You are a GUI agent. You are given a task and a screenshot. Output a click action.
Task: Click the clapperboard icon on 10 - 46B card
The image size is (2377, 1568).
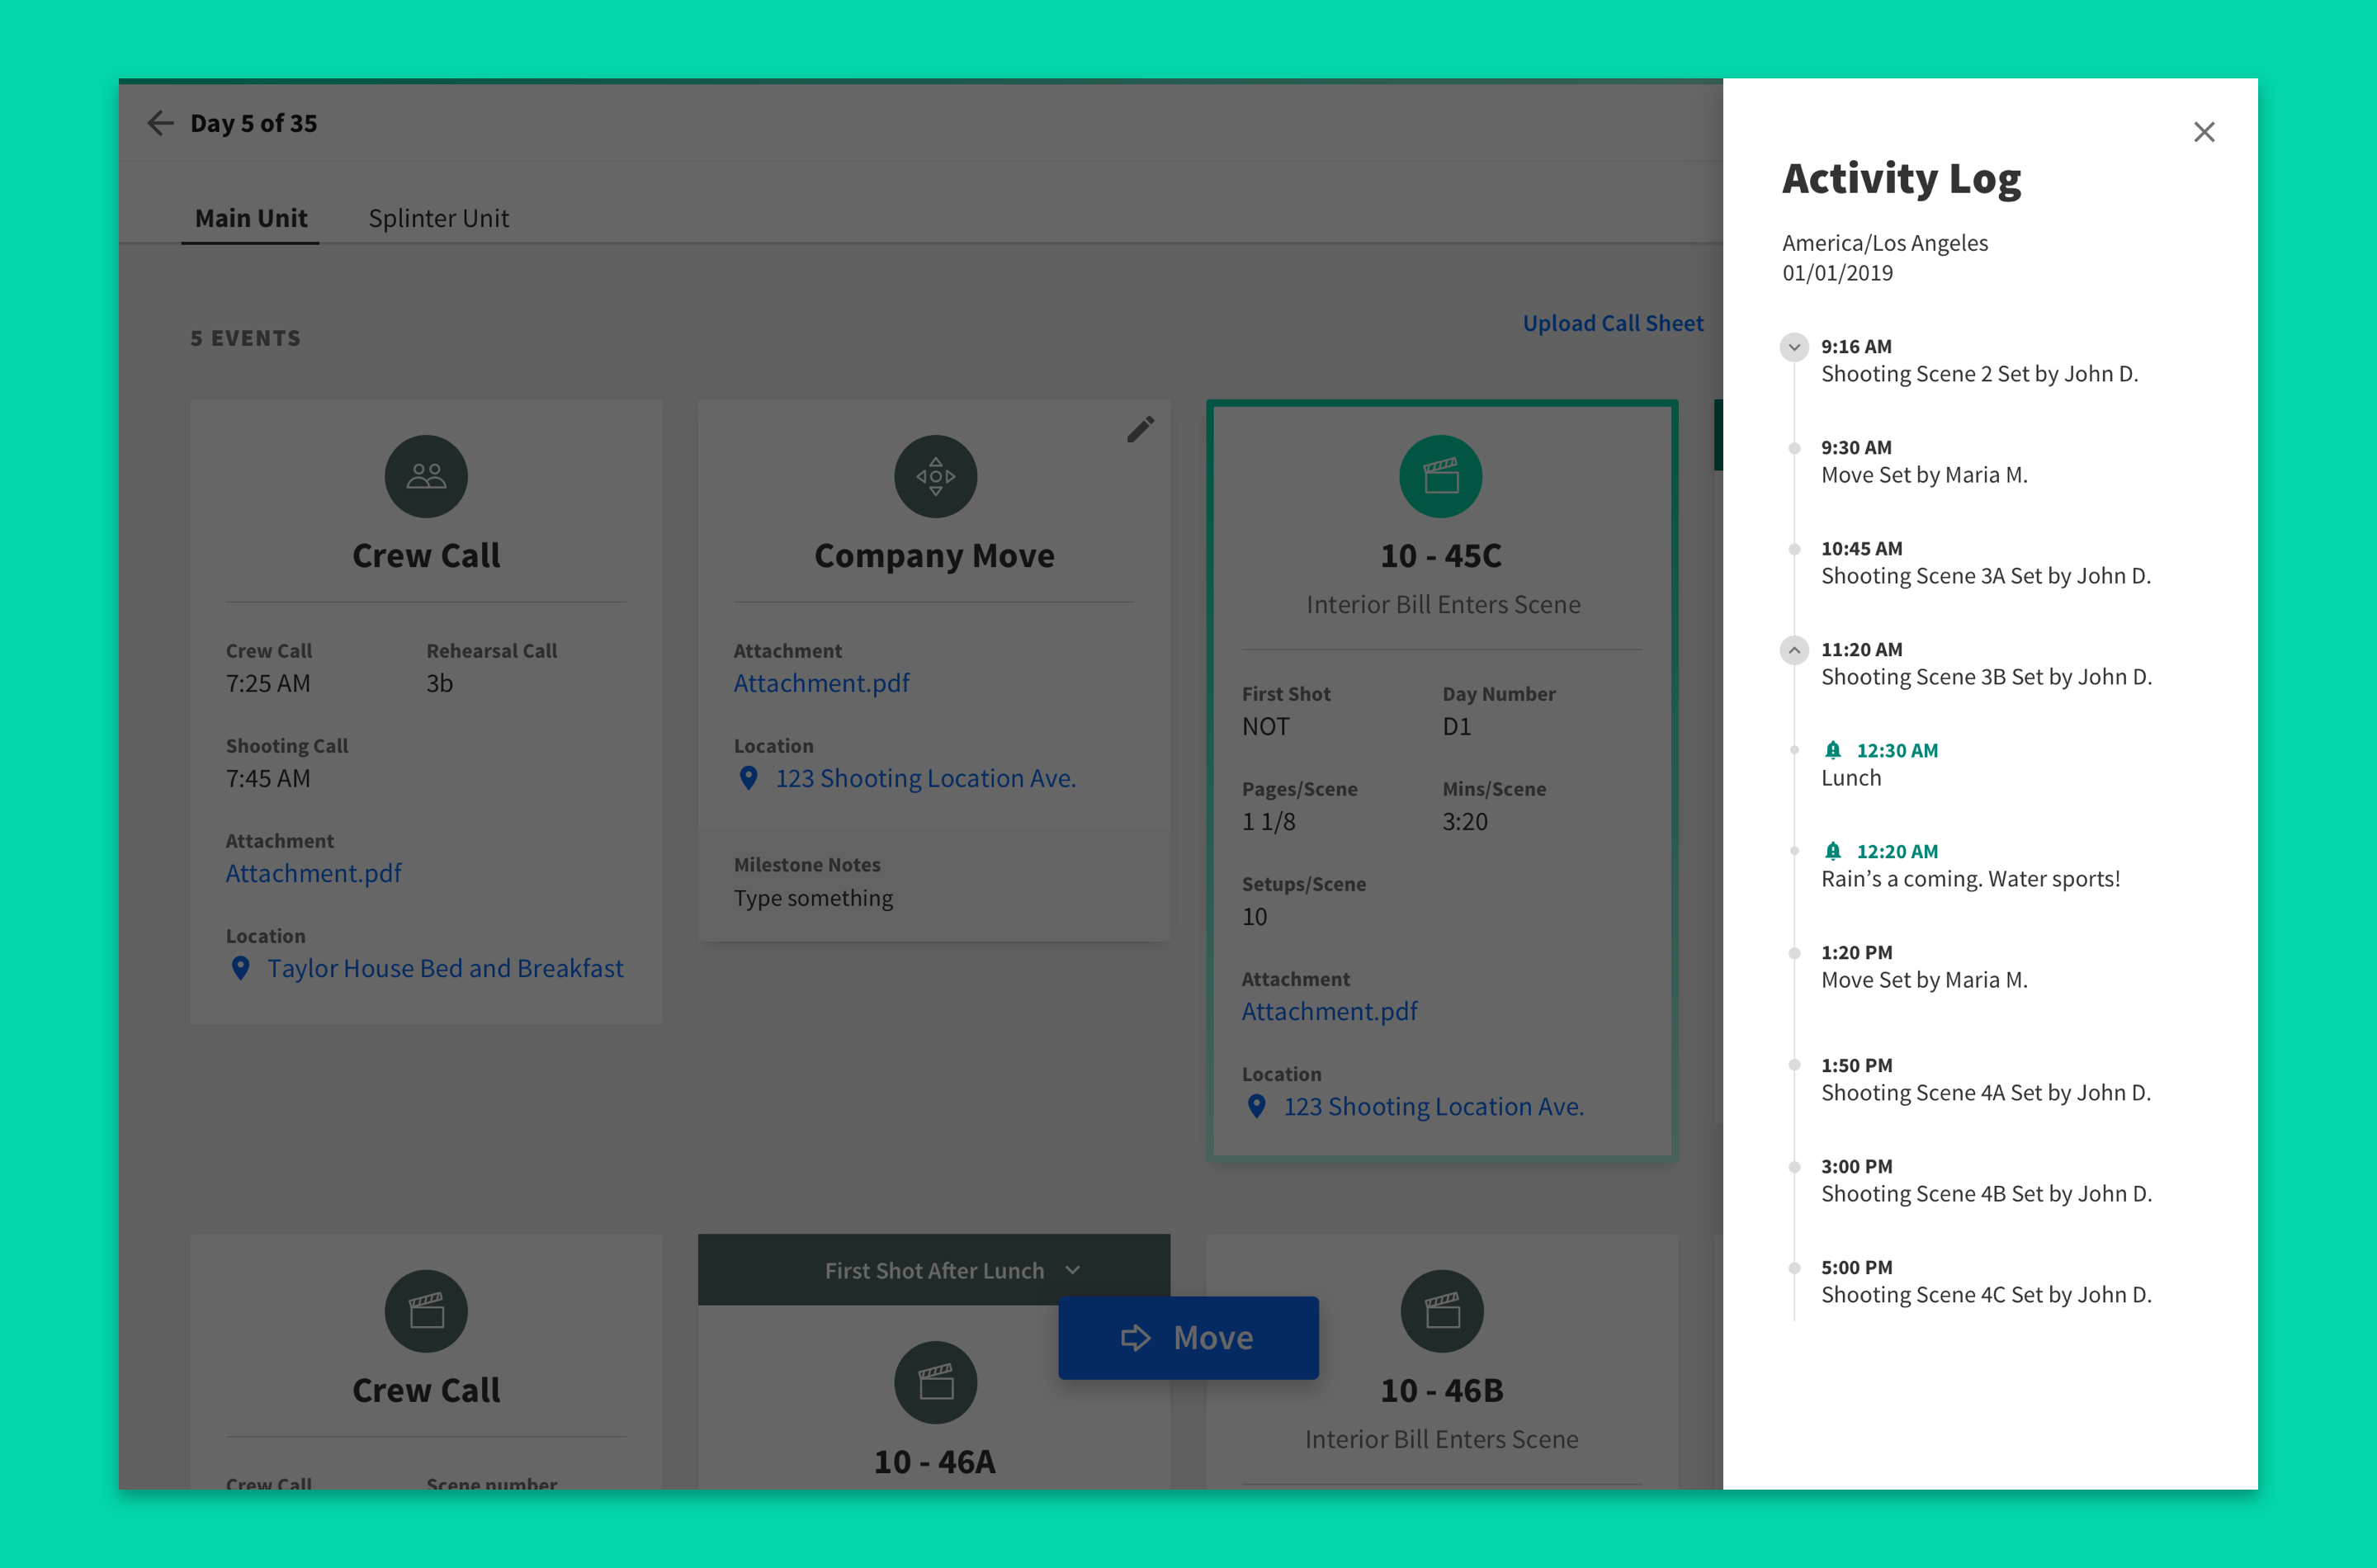coord(1441,1311)
